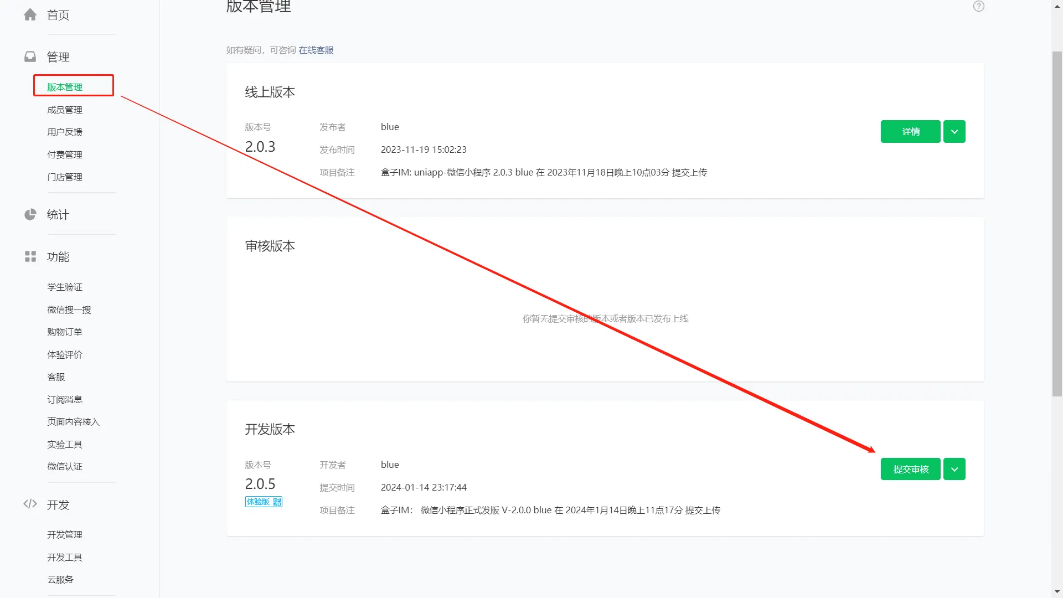Click the grid icon next to 功能
This screenshot has width=1063, height=598.
tap(30, 257)
